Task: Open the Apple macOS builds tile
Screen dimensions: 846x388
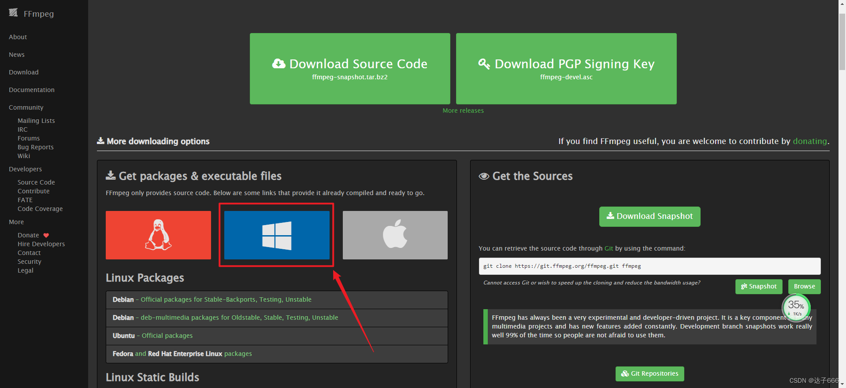Action: pos(395,235)
